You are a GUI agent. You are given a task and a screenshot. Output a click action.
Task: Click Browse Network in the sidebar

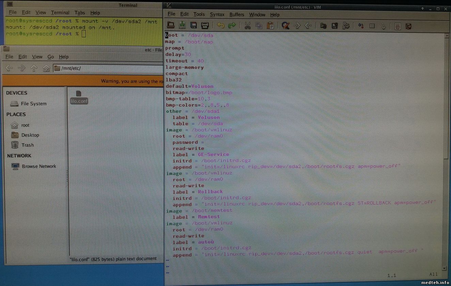39,166
